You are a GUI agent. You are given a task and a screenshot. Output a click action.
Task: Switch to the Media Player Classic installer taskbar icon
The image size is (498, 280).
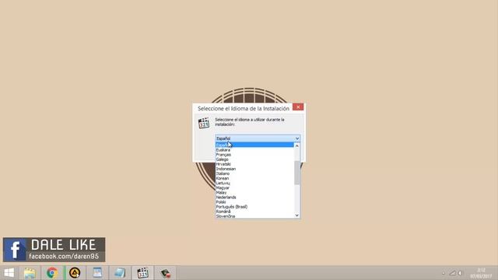pos(142,273)
